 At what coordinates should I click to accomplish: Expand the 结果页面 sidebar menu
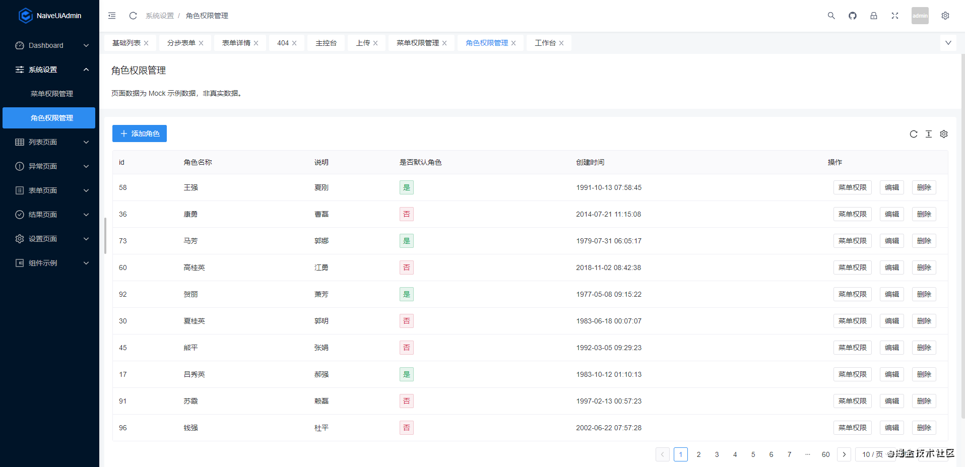(x=49, y=215)
